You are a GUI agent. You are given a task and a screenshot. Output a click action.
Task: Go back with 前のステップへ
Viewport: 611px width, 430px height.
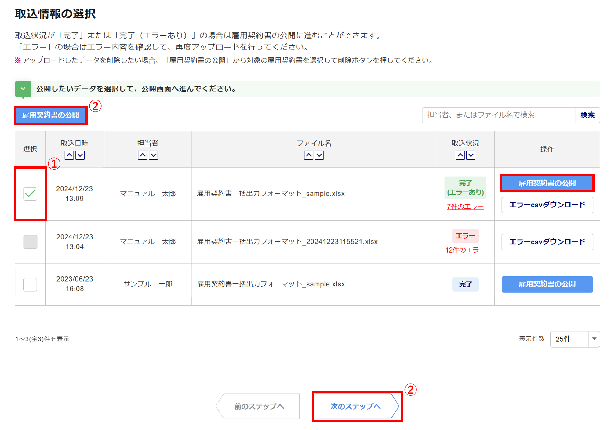(259, 406)
